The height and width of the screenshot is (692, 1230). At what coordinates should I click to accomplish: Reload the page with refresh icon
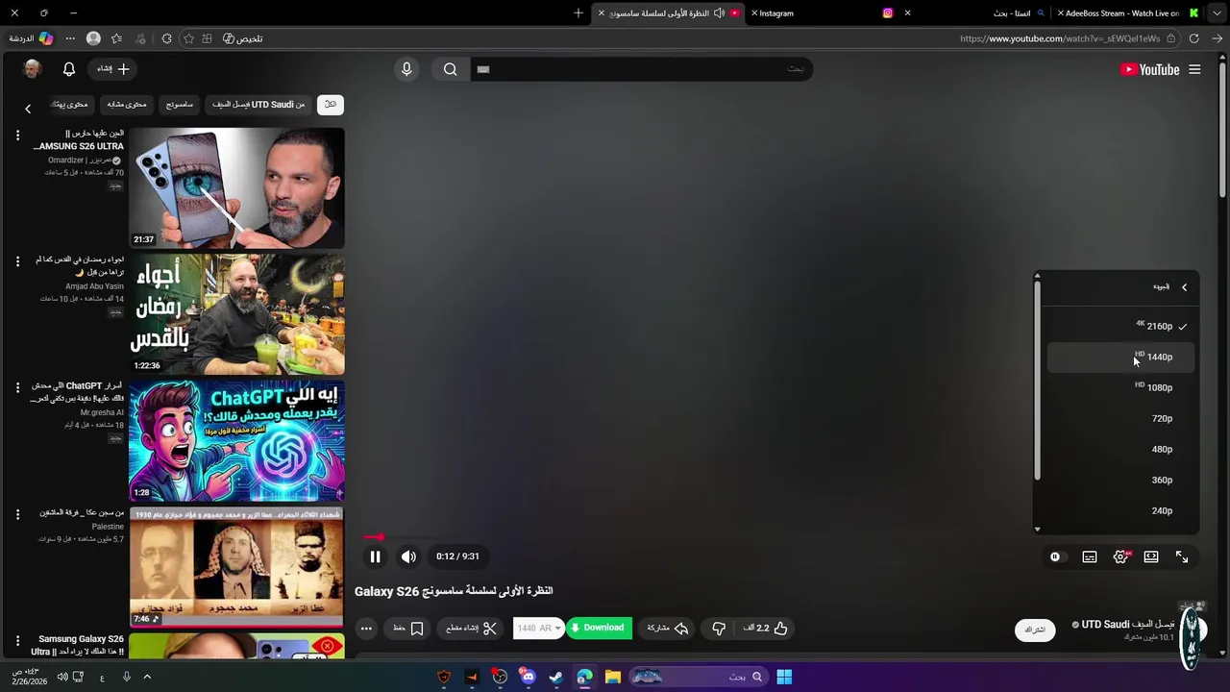[x=1194, y=38]
